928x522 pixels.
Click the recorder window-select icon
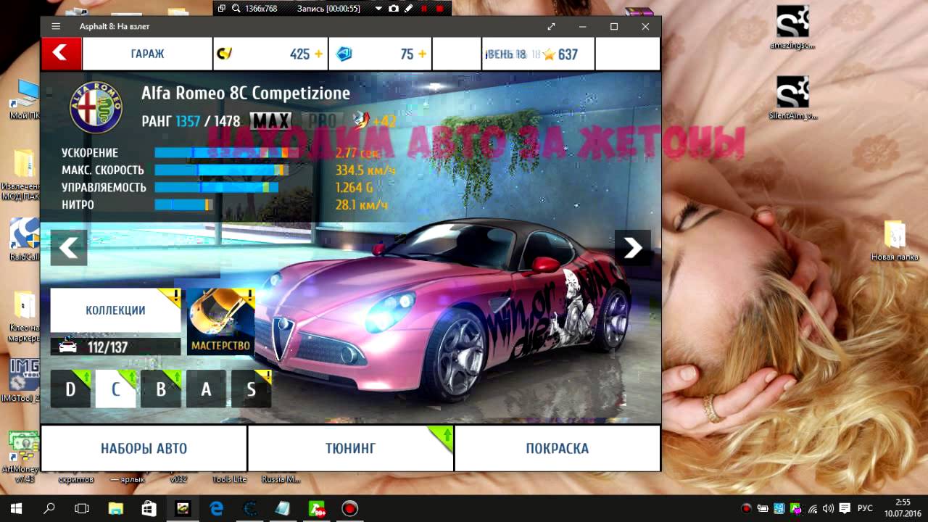221,9
